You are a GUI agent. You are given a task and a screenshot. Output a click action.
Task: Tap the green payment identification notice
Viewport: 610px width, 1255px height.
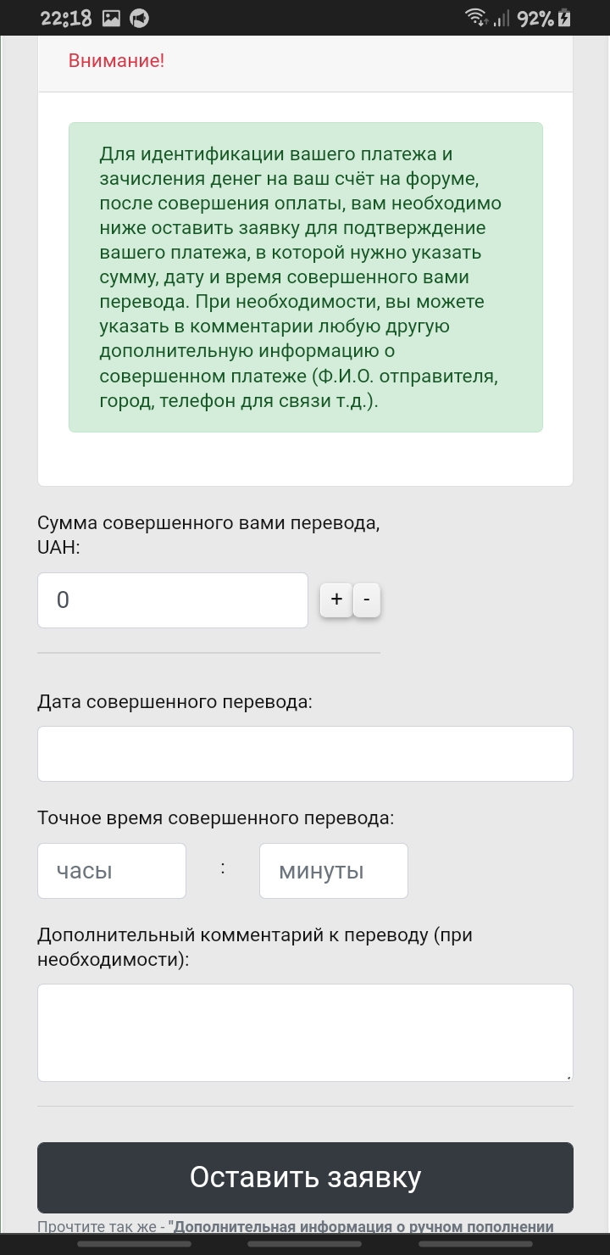pos(305,277)
